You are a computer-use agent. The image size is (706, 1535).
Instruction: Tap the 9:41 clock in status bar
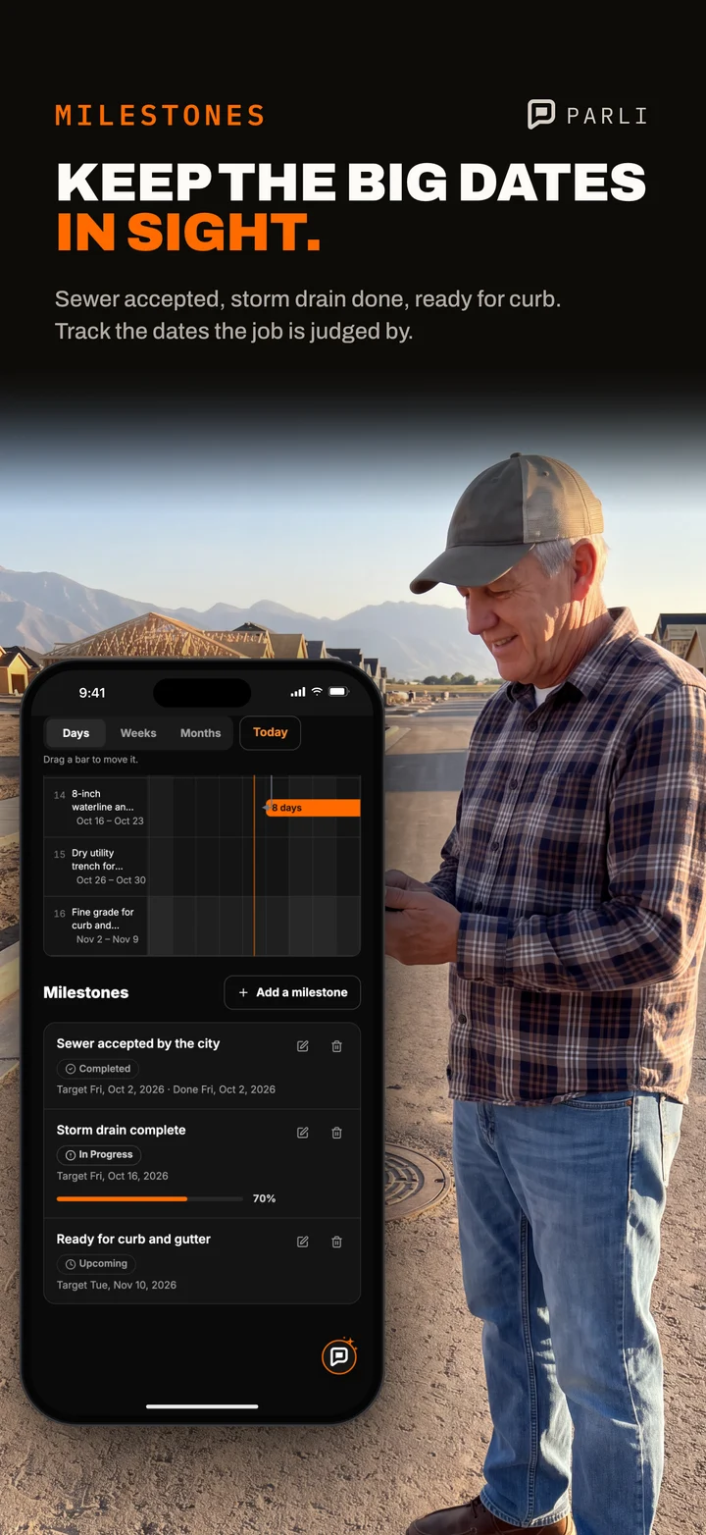click(92, 692)
